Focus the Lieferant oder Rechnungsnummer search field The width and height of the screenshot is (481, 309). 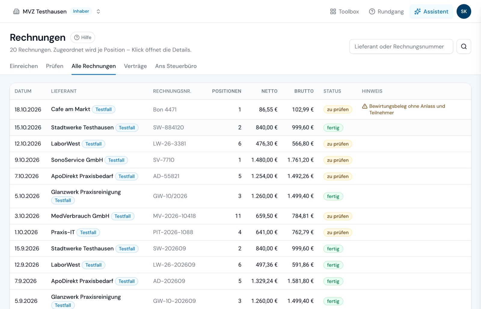pos(401,46)
